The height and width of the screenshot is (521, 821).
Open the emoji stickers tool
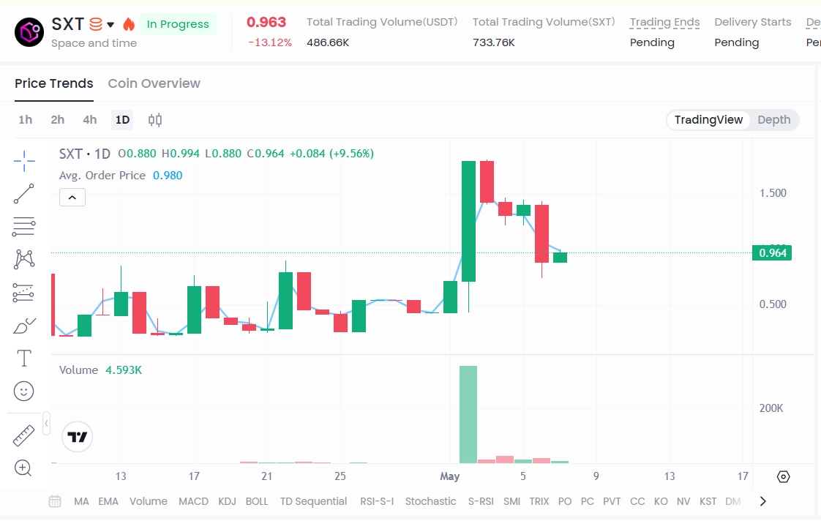point(24,391)
